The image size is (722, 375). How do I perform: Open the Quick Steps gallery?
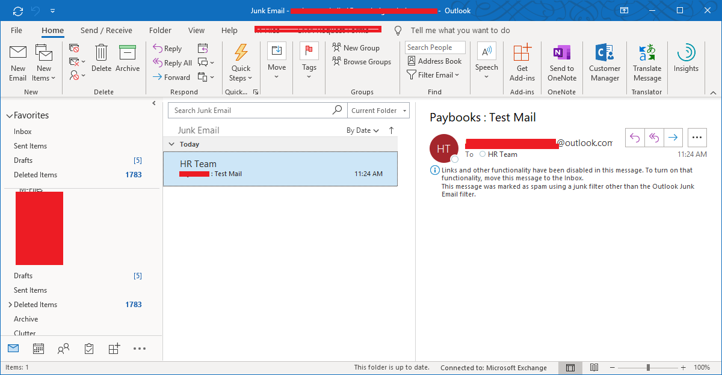241,63
